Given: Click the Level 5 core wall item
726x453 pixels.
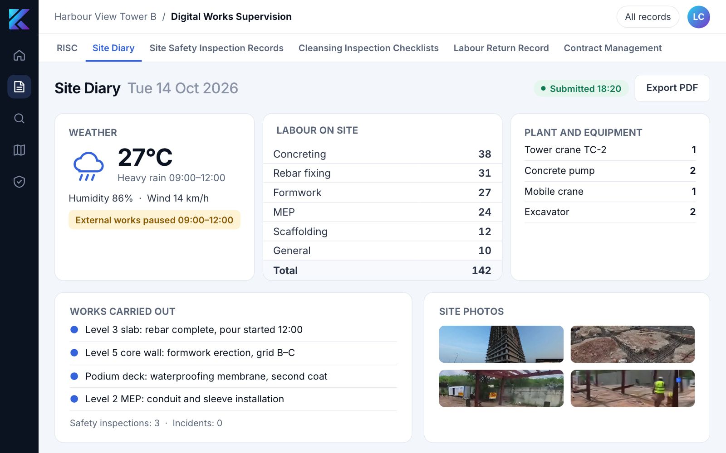Looking at the screenshot, I should coord(233,353).
